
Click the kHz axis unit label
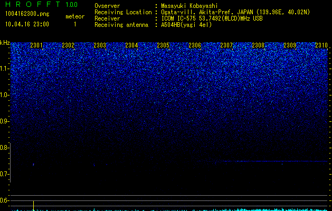click(5, 43)
